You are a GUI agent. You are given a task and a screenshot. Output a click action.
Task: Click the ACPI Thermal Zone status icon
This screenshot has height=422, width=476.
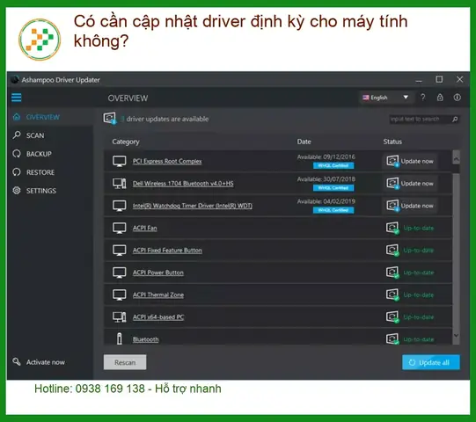[x=392, y=295]
